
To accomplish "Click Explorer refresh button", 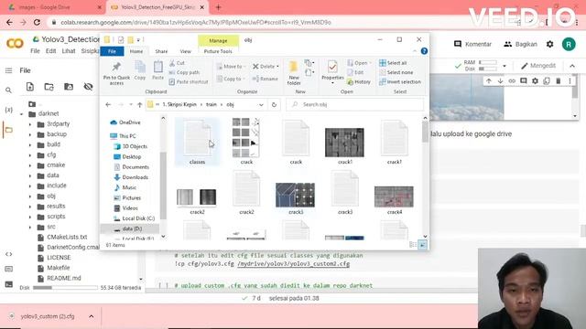I will coord(274,104).
